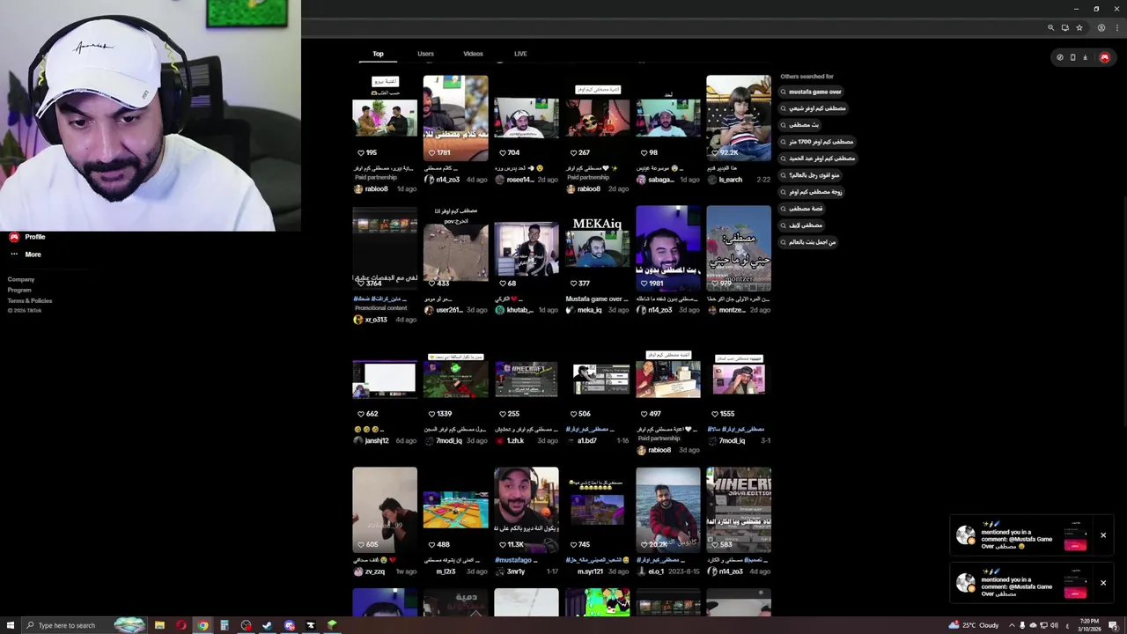Open Discord from the taskbar
1127x634 pixels.
click(289, 625)
